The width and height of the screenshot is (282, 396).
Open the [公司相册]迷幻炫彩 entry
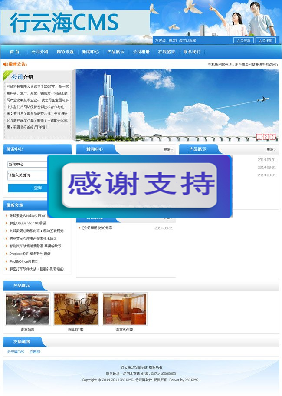(97, 228)
